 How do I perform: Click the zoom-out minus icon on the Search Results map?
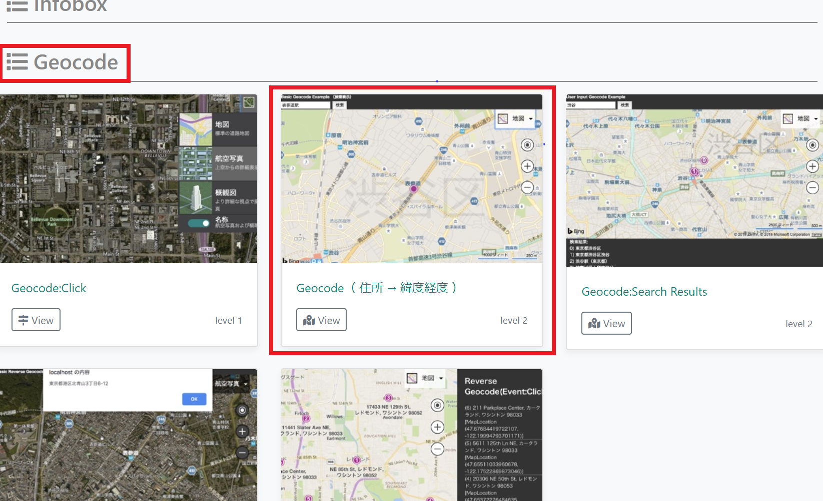(x=812, y=187)
